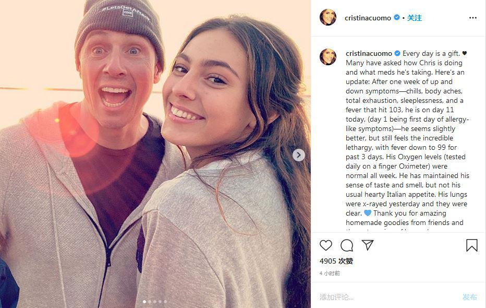Open cristinacuomo username link in the header

point(368,18)
